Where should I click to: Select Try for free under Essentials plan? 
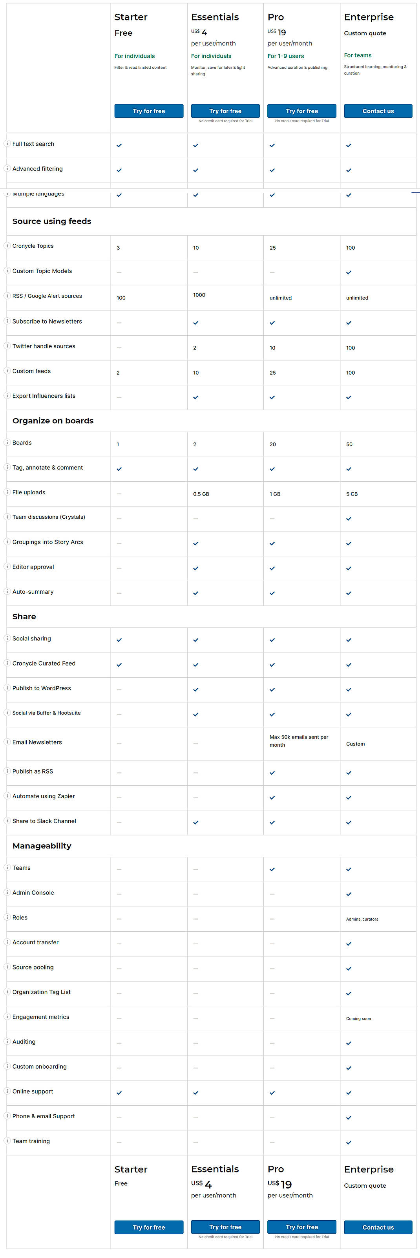[225, 111]
